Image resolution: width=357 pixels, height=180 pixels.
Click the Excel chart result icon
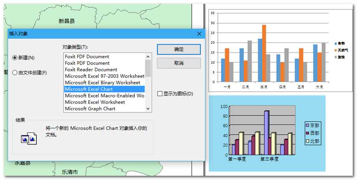(29, 138)
